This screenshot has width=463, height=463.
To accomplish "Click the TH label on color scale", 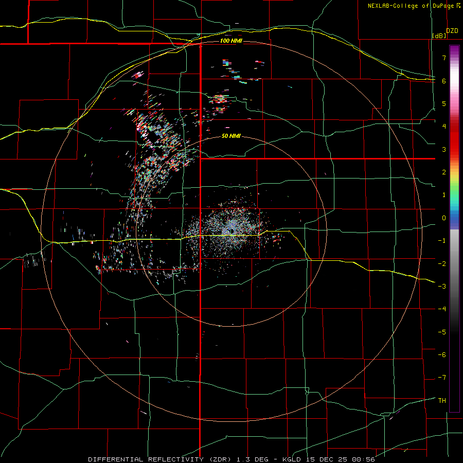I will pos(442,401).
